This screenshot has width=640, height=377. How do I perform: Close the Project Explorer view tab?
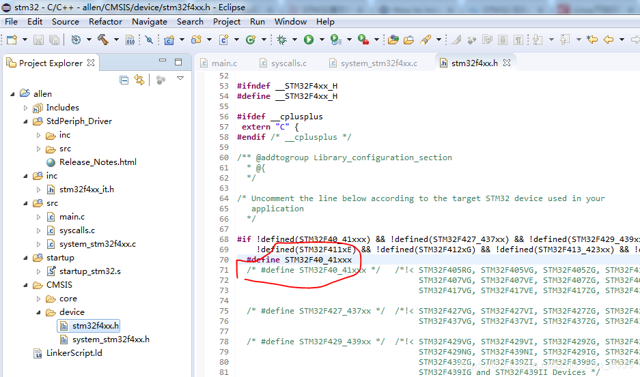tap(91, 63)
